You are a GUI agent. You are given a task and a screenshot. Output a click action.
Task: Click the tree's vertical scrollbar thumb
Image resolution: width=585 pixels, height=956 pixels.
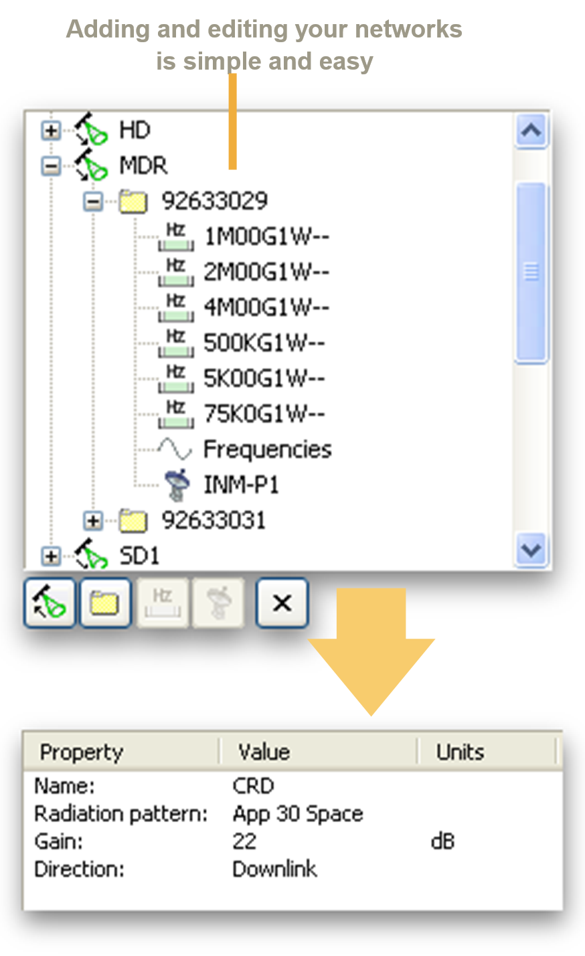(x=531, y=272)
